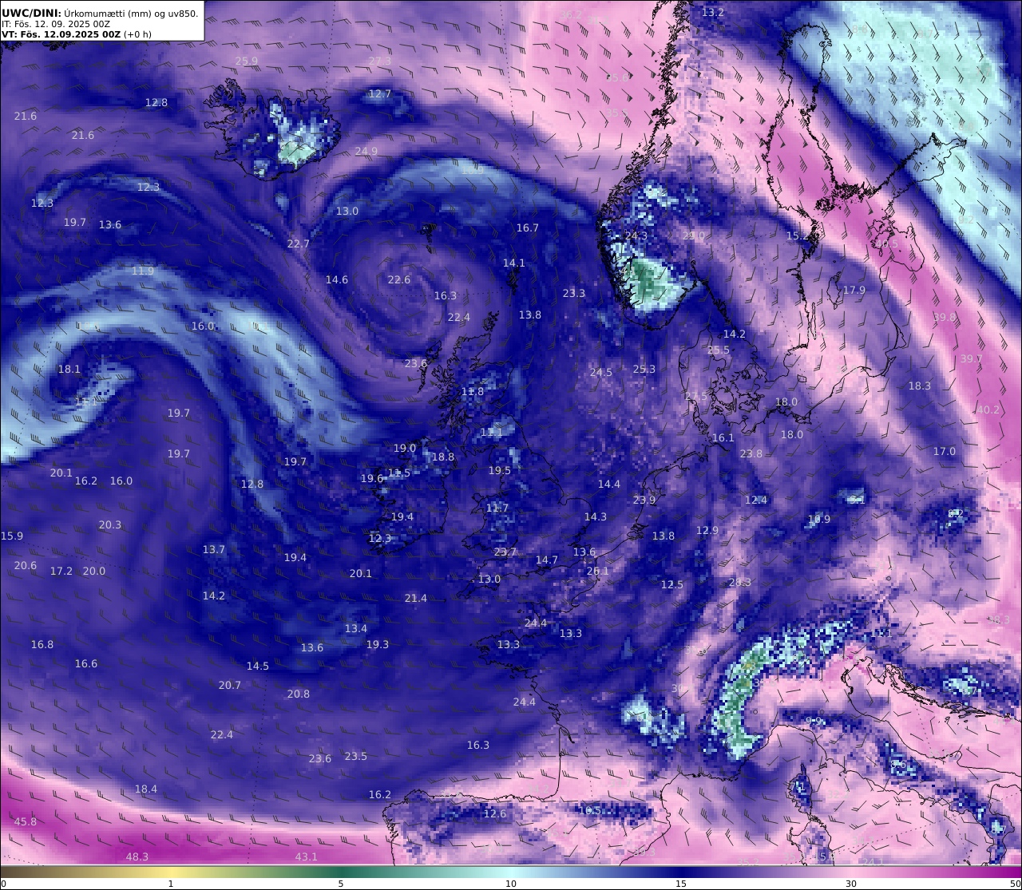Click the 19.3 value on the map

(x=378, y=645)
